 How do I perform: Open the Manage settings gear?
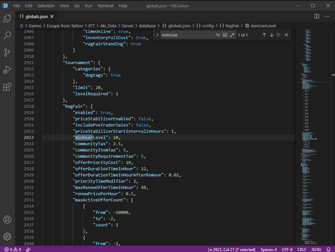pos(7,237)
